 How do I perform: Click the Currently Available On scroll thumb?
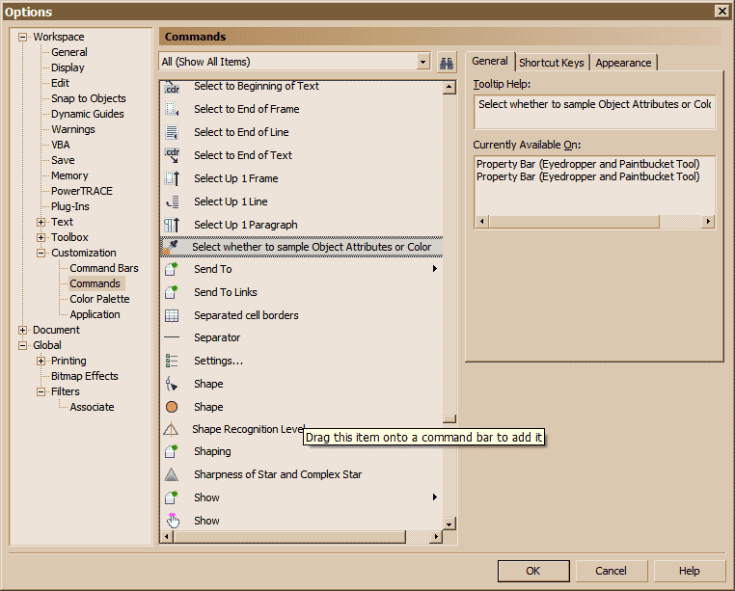[574, 221]
